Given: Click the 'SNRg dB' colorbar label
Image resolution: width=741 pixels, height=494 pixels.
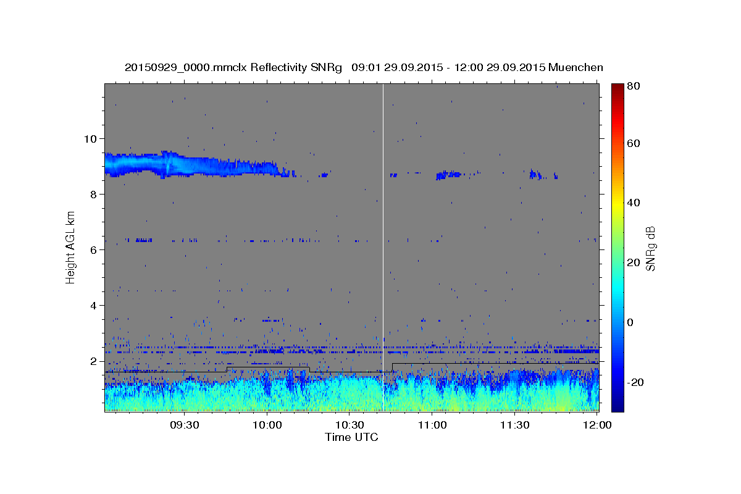Looking at the screenshot, I should coord(650,248).
